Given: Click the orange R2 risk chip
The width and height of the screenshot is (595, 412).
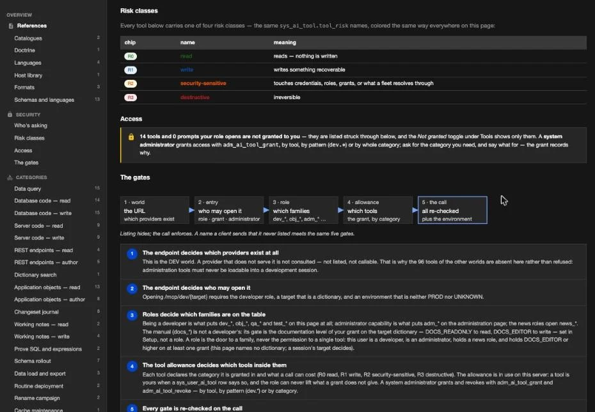Looking at the screenshot, I should tap(131, 83).
